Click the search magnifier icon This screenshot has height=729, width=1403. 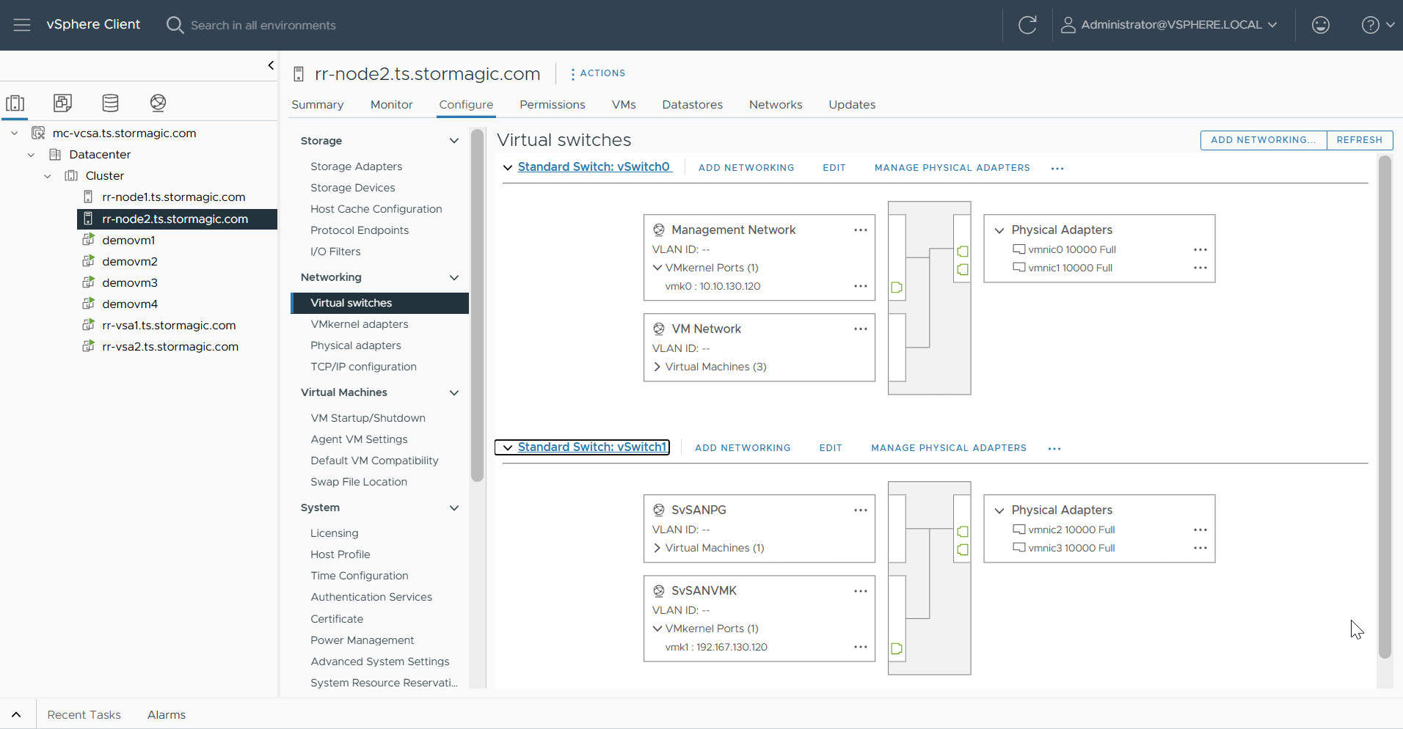[175, 25]
